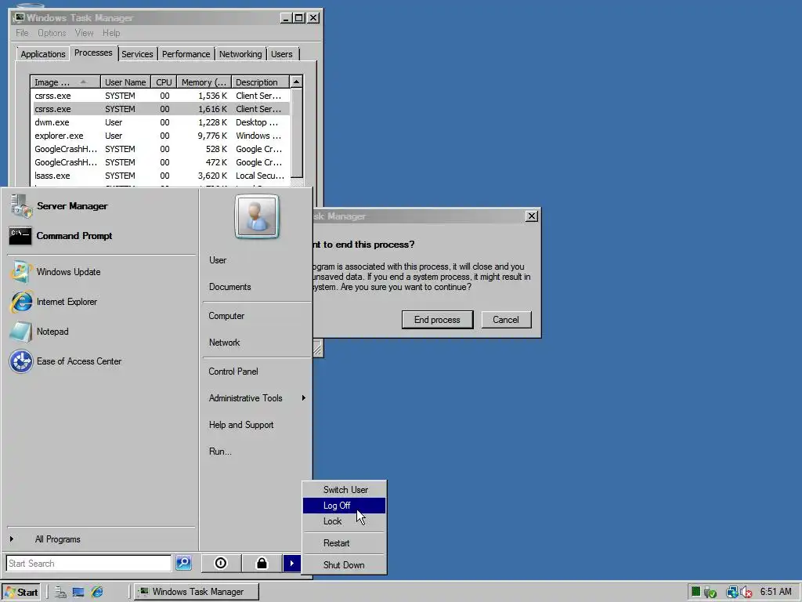
Task: Sort processes by User Name column
Action: point(125,82)
